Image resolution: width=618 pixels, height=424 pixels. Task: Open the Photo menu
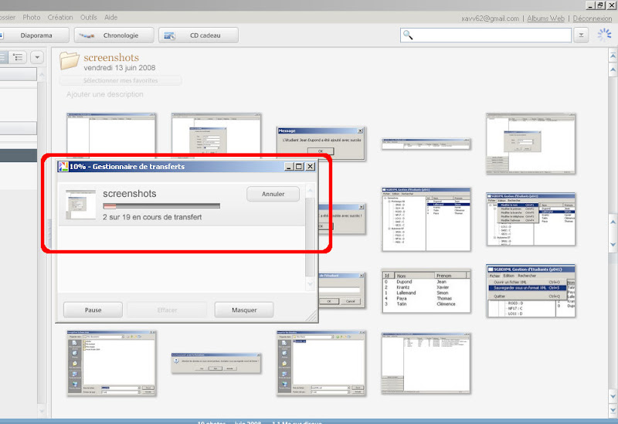(x=32, y=17)
